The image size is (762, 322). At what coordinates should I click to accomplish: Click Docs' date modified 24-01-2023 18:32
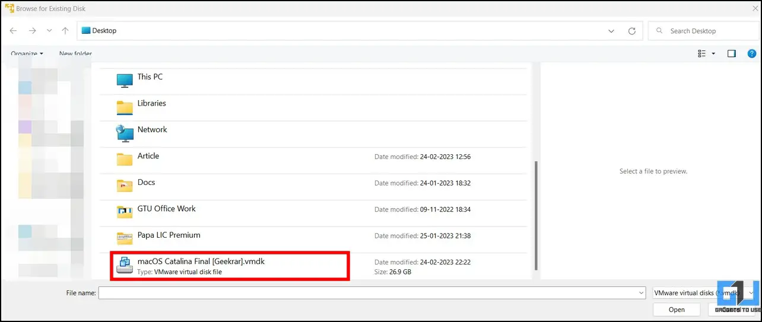coord(423,183)
